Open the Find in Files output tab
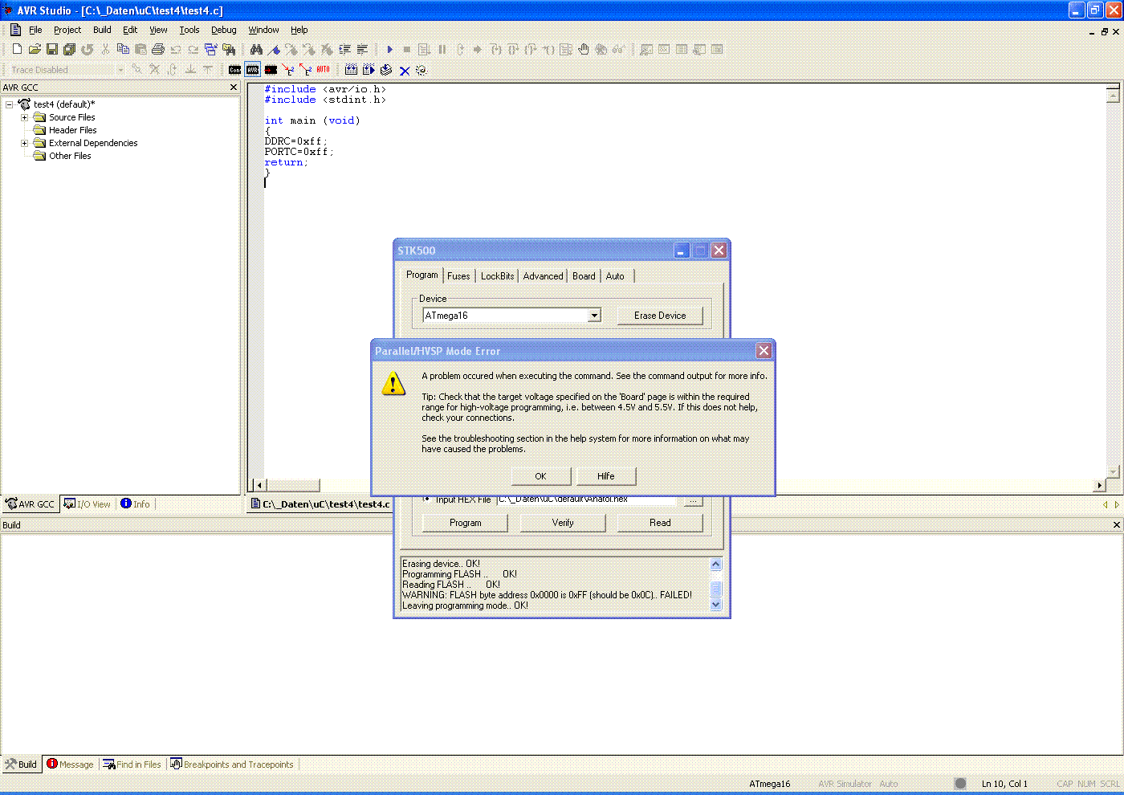Screen dimensions: 1124x795 coord(132,764)
